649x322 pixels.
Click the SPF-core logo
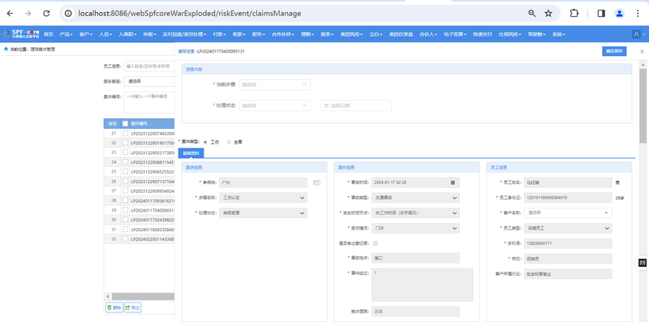pyautogui.click(x=22, y=34)
